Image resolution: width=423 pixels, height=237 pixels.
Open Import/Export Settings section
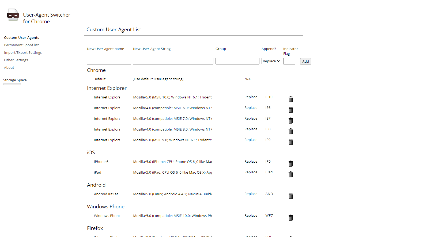point(23,53)
